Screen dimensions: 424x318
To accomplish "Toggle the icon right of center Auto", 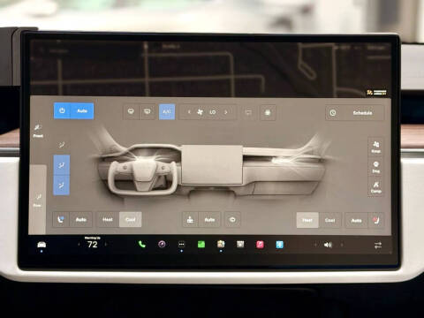I will tap(232, 220).
